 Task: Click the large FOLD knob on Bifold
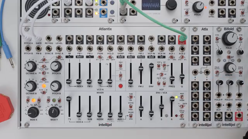[229, 38]
